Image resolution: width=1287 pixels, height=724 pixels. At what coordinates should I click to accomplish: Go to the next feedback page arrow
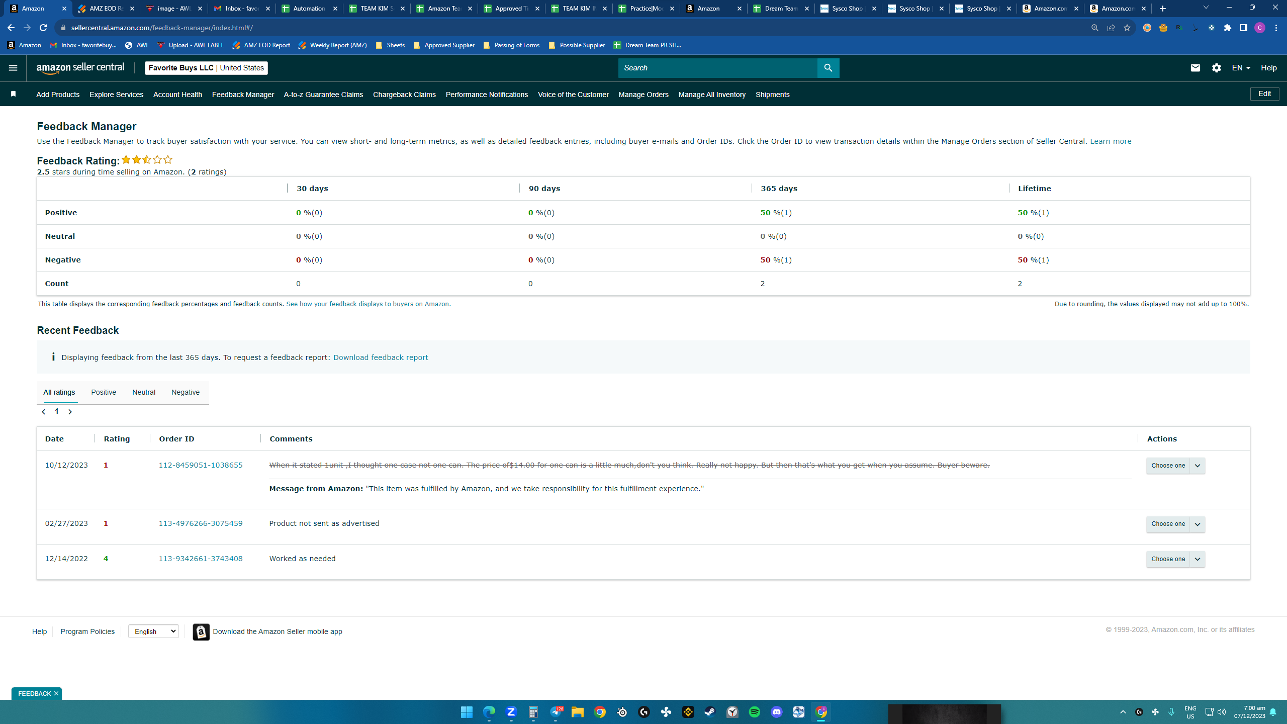coord(70,412)
